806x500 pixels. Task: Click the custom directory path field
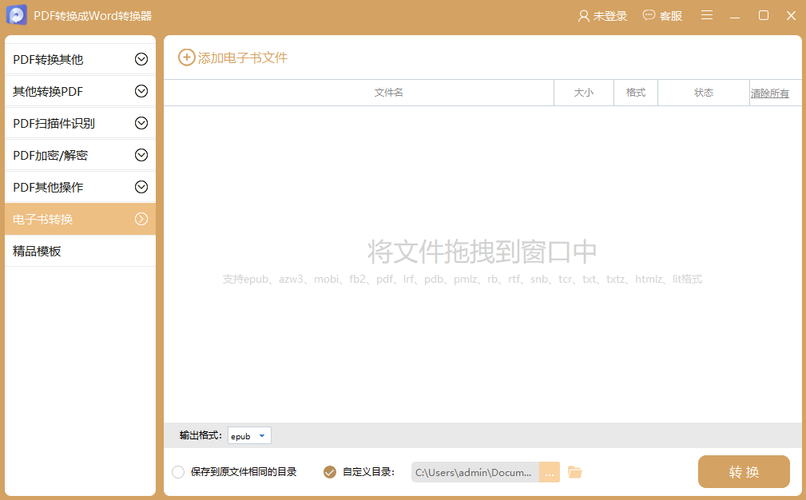click(474, 472)
